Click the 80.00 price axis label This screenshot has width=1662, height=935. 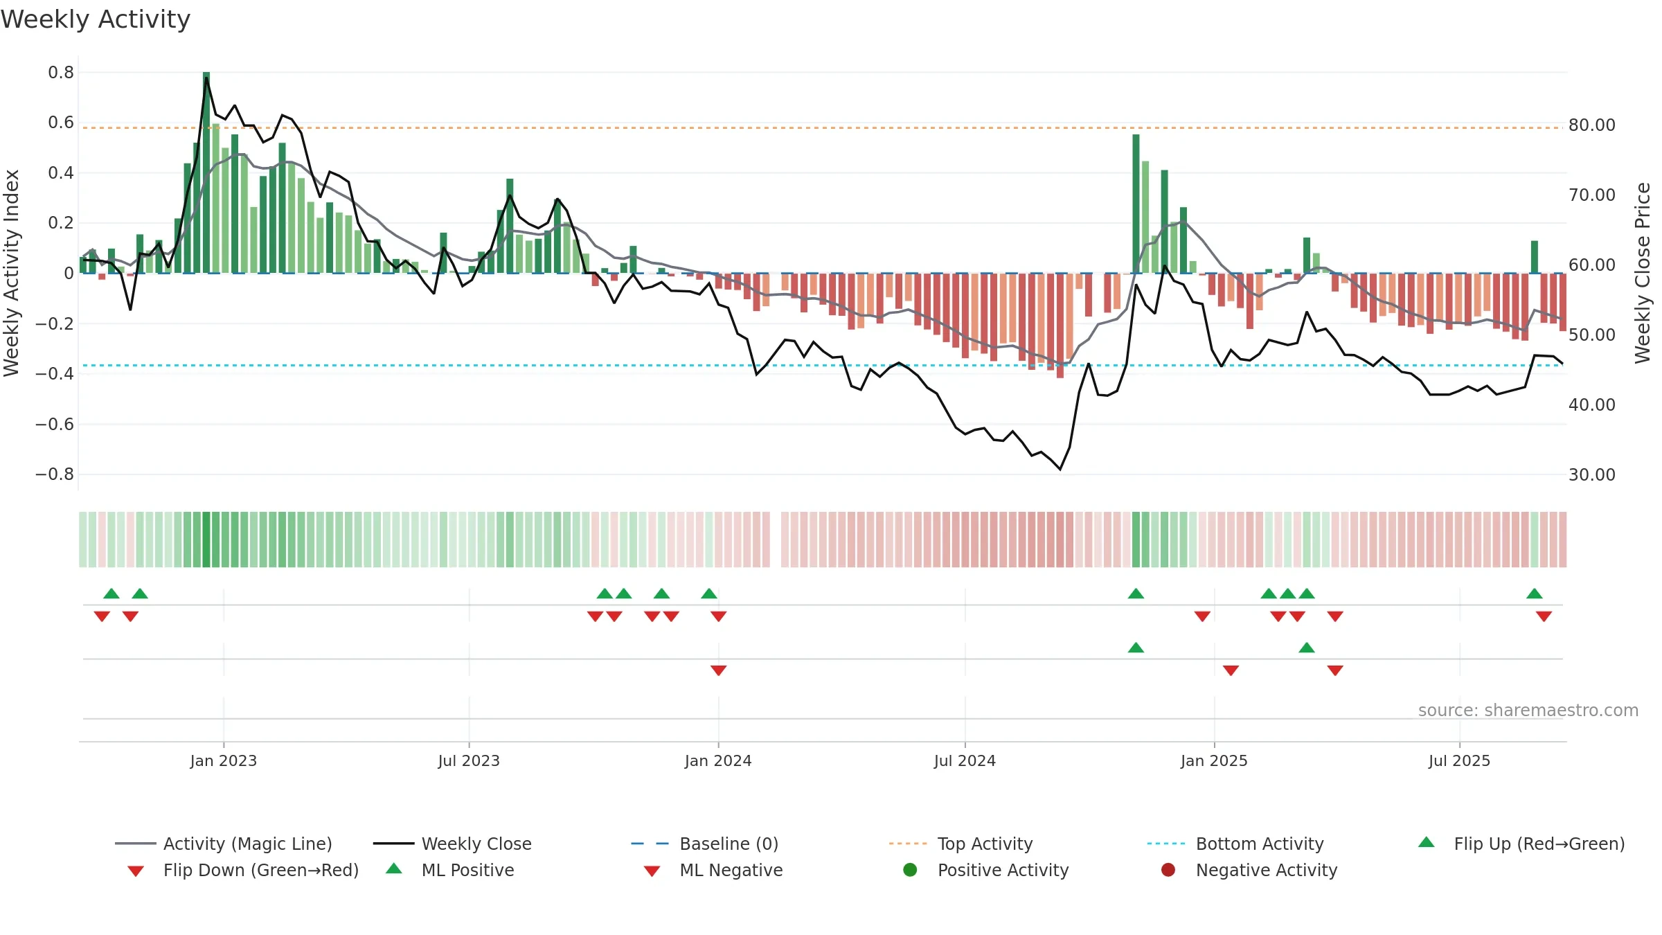pos(1592,125)
